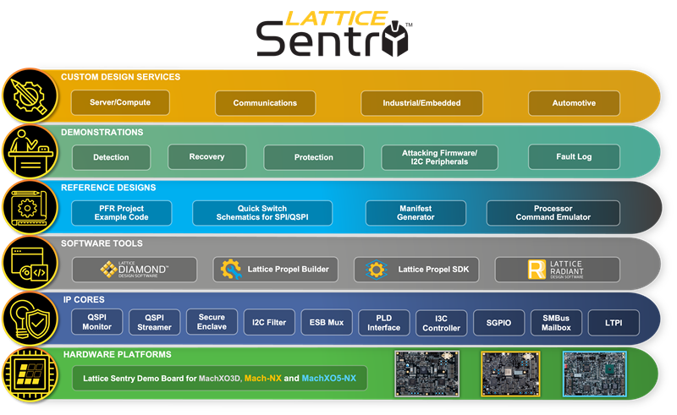This screenshot has width=677, height=415.
Task: Click the Reference Designs blueprint icon
Action: pos(28,208)
